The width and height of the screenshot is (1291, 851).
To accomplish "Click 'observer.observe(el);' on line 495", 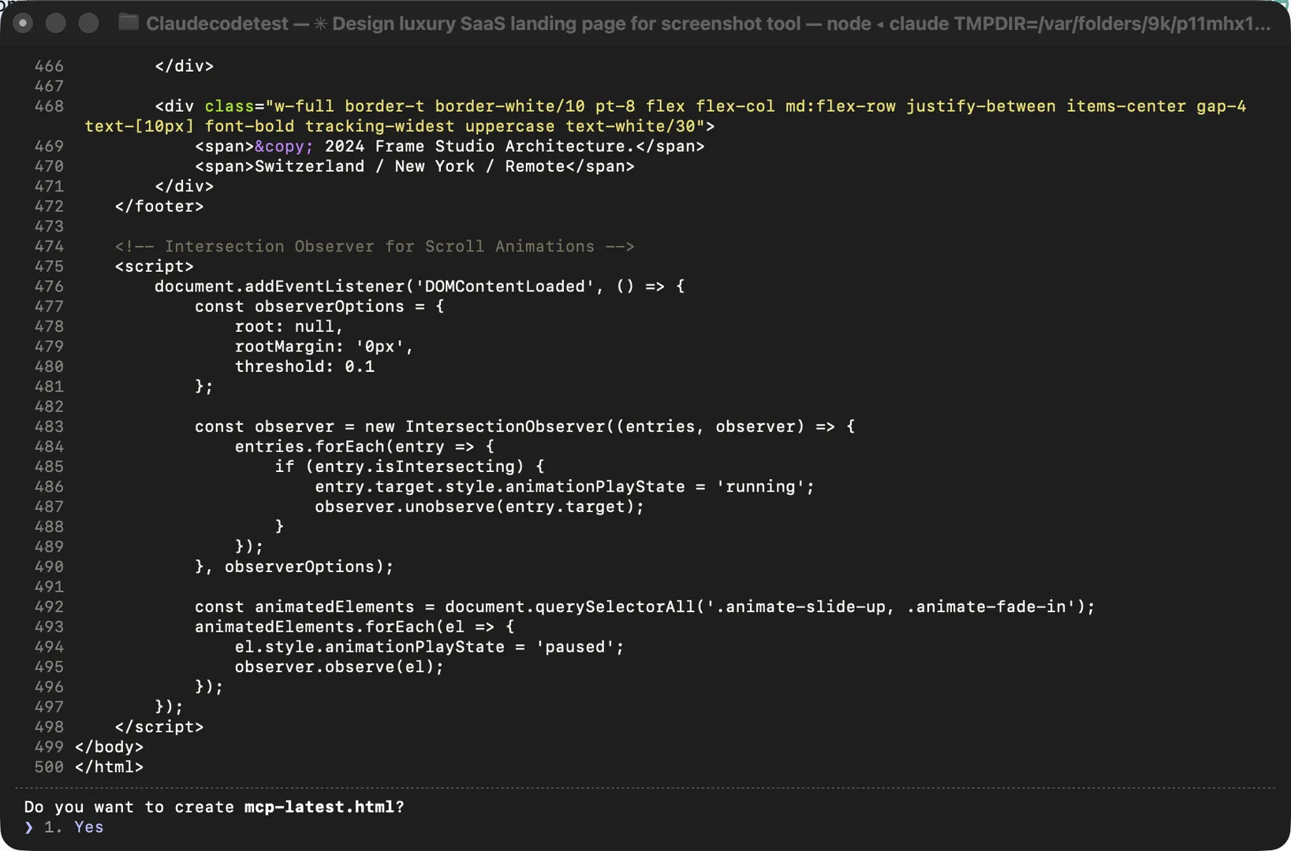I will pos(339,667).
